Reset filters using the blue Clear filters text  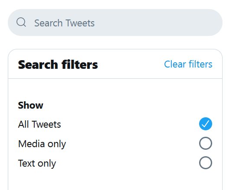click(188, 64)
